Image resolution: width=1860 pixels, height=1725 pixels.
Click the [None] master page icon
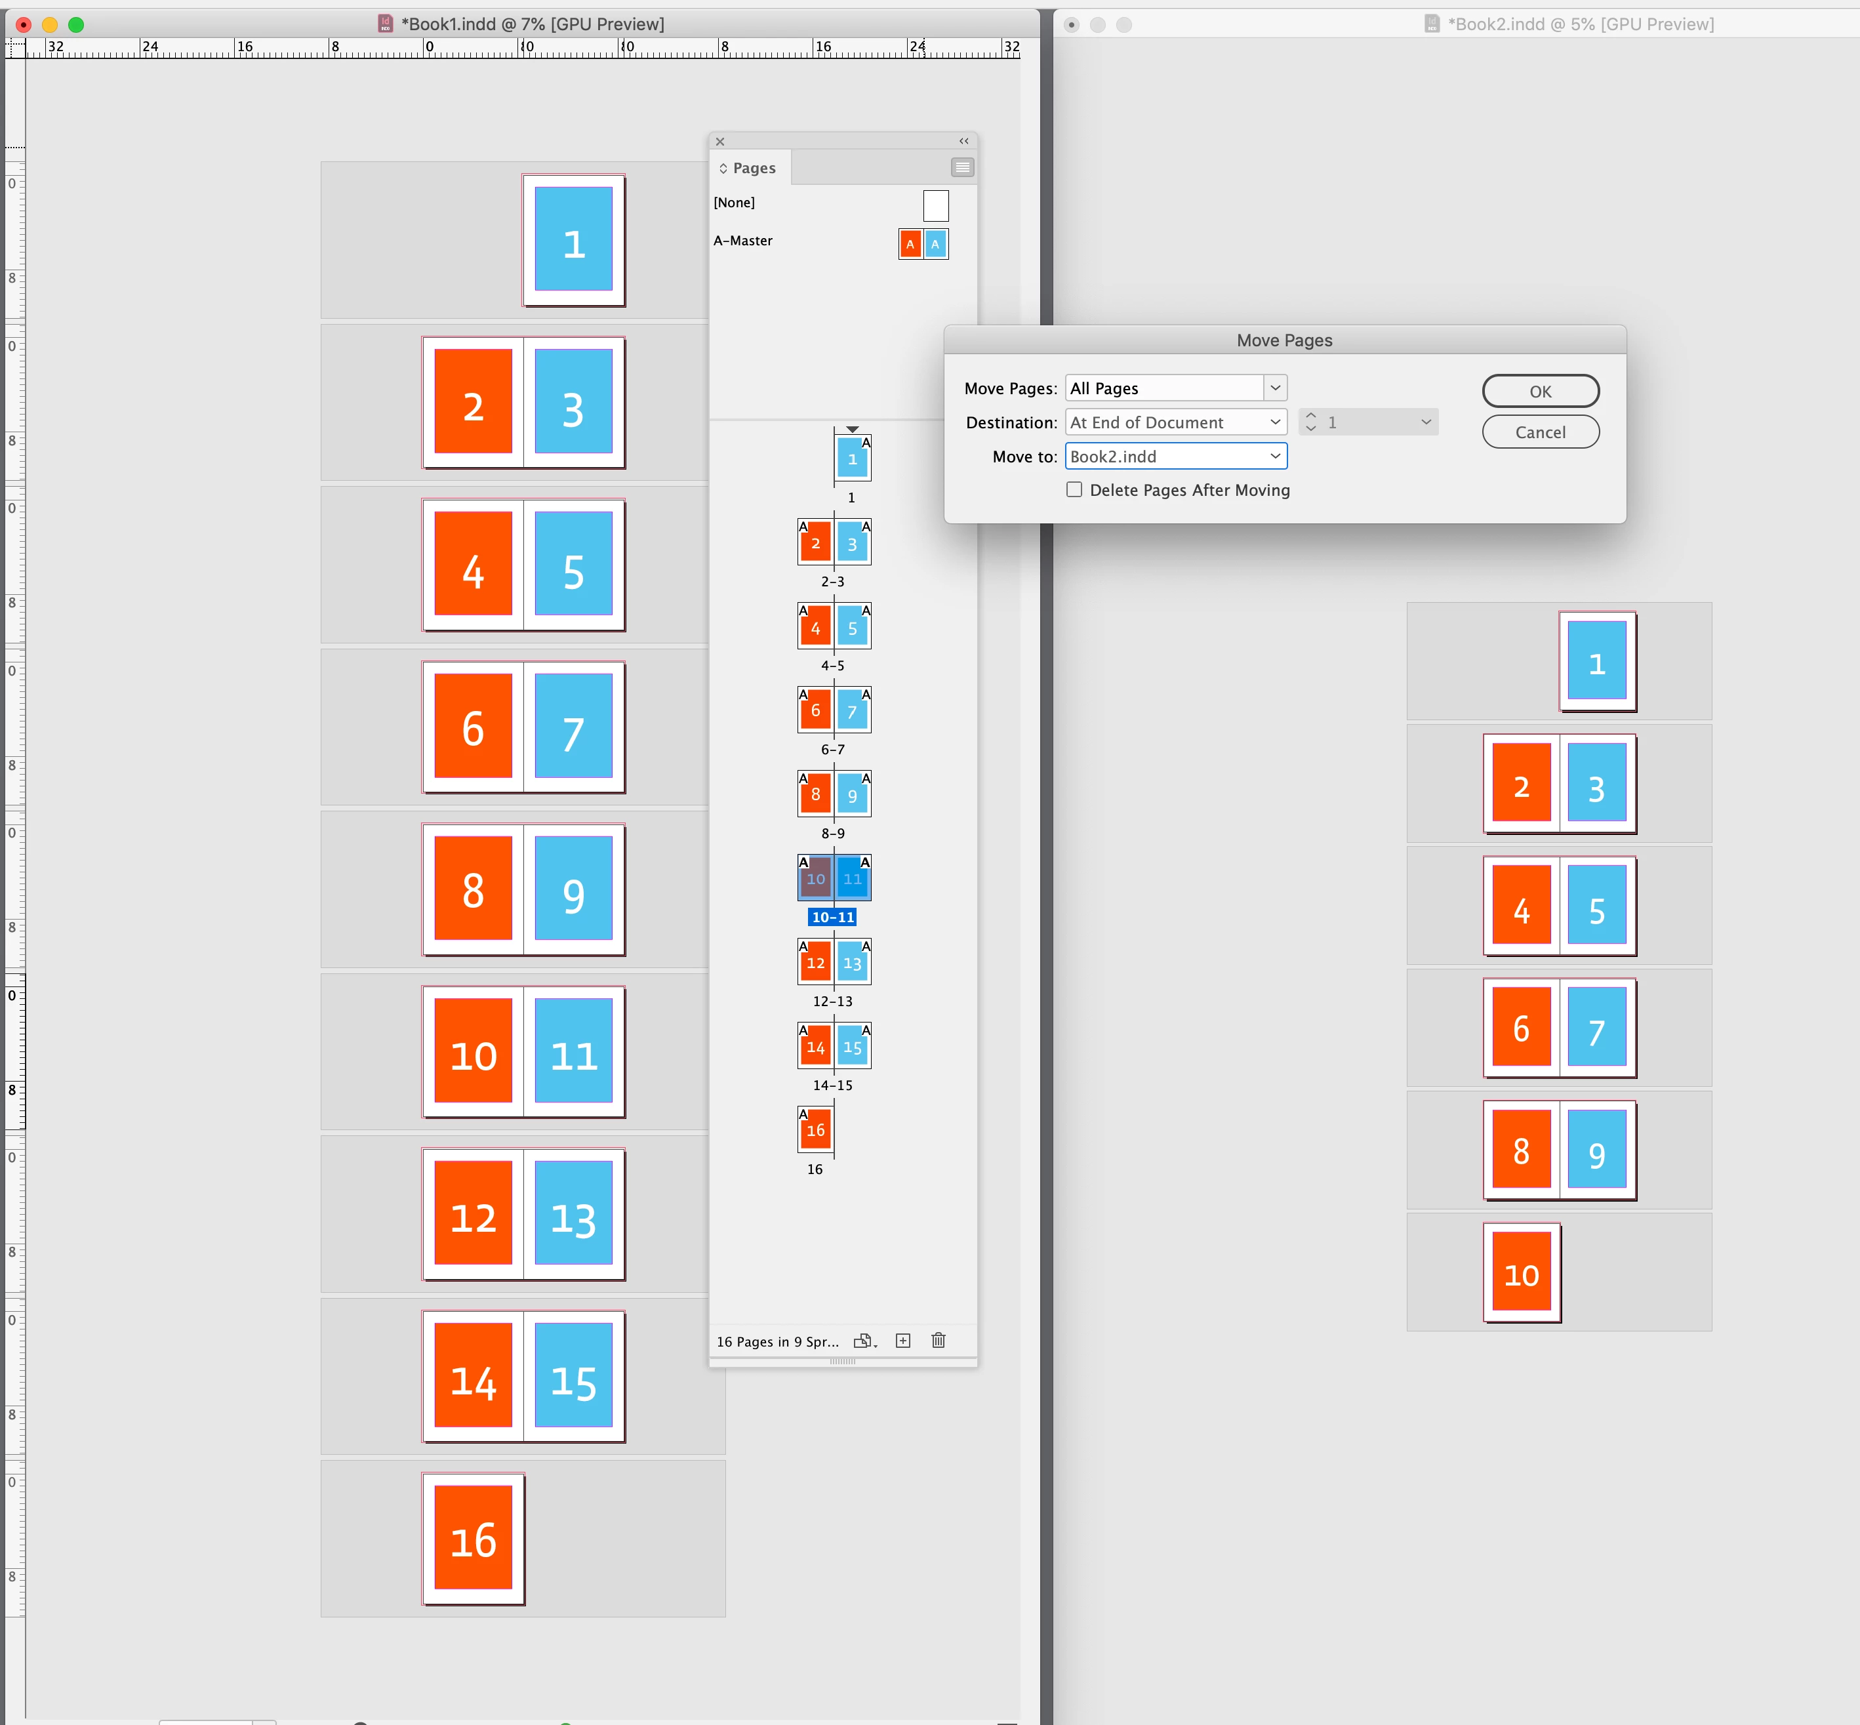coord(935,205)
